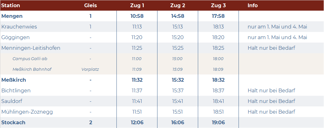The height and width of the screenshot is (128, 324).
Task: Select the Vorplatz Gleis cell
Action: coord(90,69)
